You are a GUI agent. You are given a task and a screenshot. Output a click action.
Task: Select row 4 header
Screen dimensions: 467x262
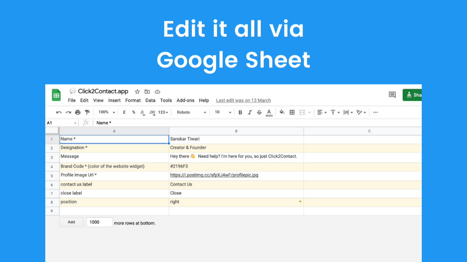coord(52,167)
